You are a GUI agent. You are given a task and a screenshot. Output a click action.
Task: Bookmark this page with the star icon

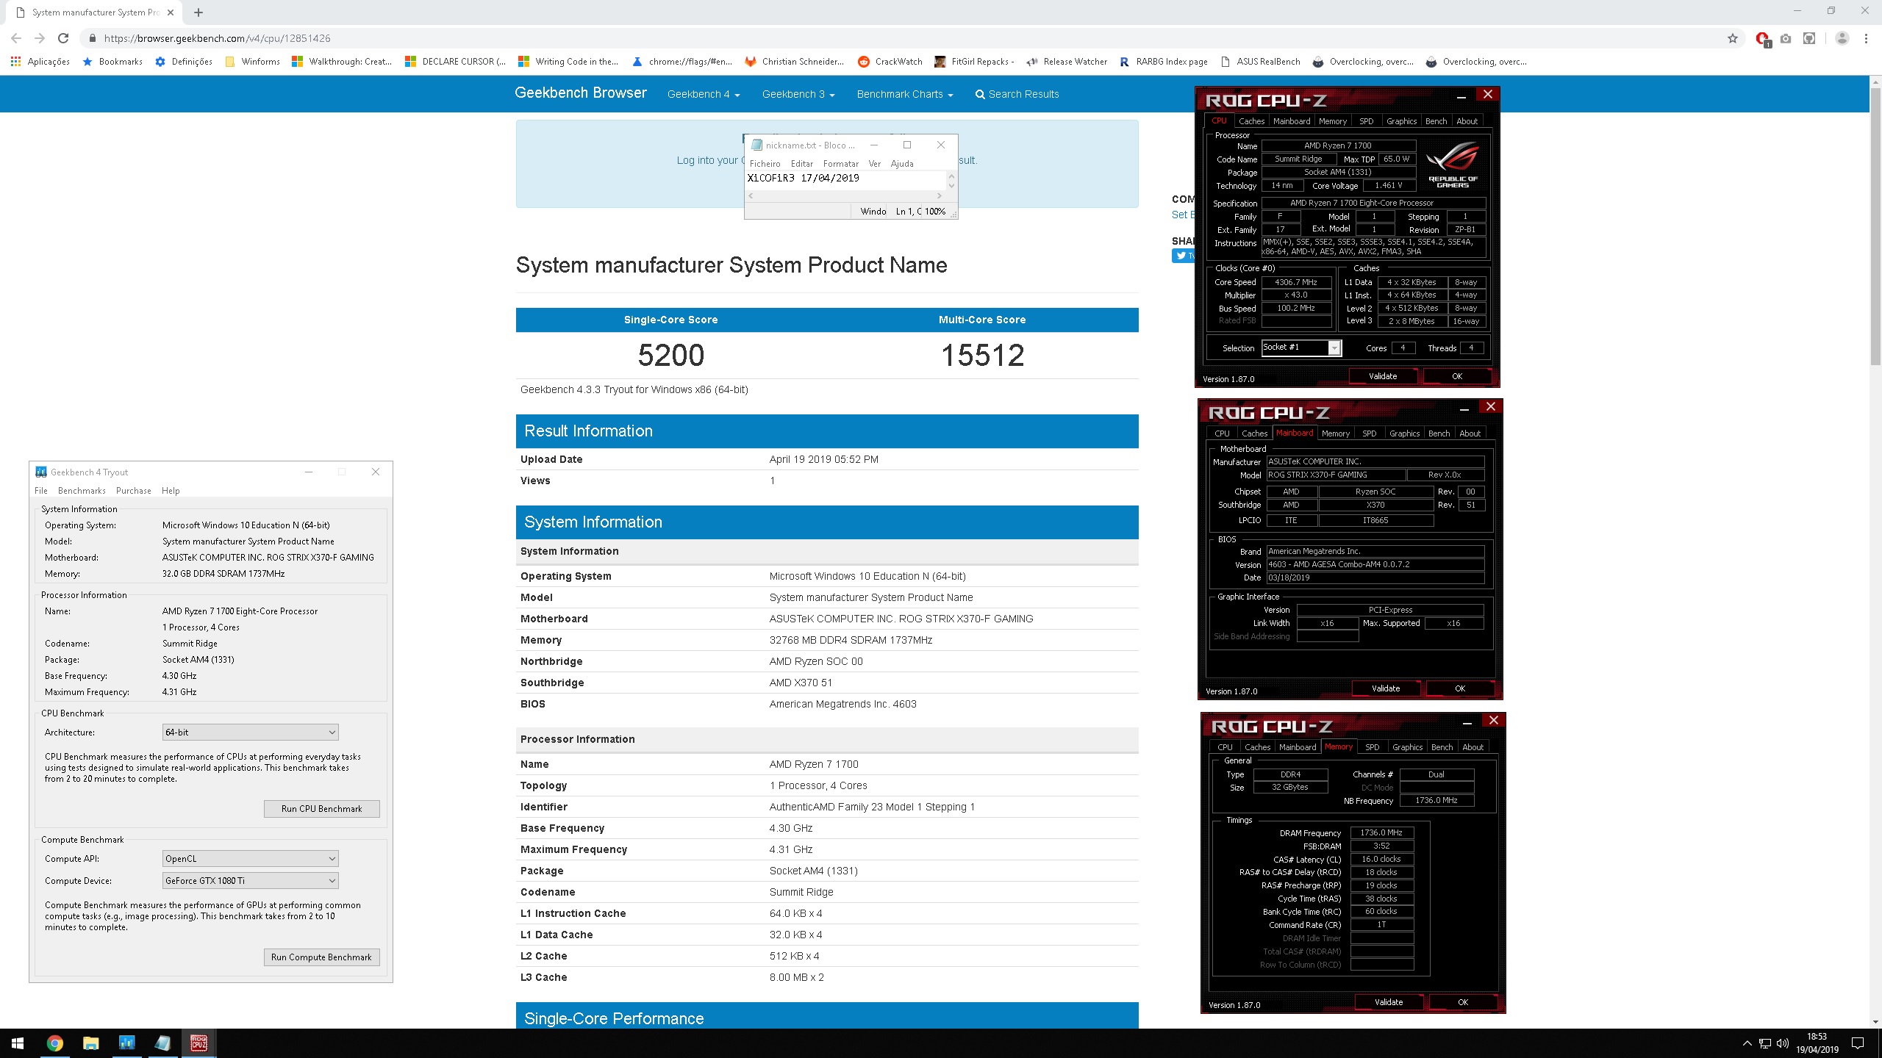(x=1733, y=38)
